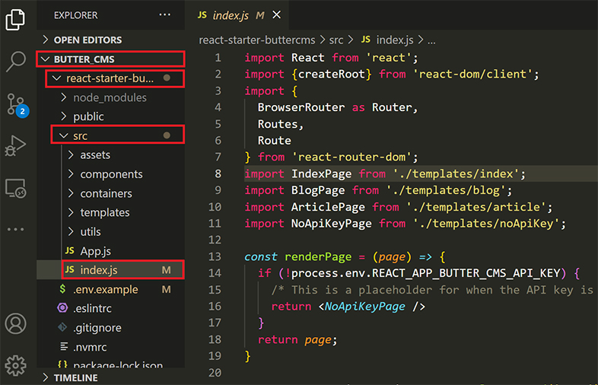Open Explorer views and more actions menu
This screenshot has height=385, width=598.
(165, 15)
